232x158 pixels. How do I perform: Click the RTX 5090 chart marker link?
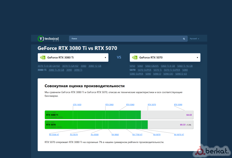pyautogui.click(x=178, y=105)
